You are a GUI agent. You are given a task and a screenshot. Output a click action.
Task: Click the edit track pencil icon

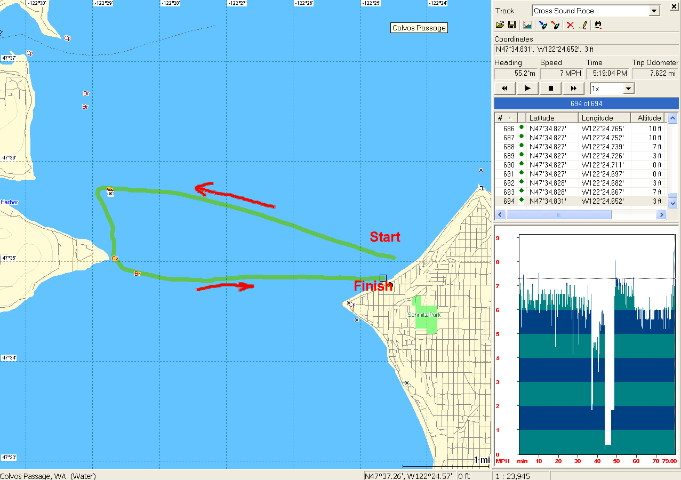583,25
